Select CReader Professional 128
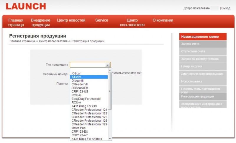Image resolution: width=236 pixels, height=143 pixels. pyautogui.click(x=89, y=121)
